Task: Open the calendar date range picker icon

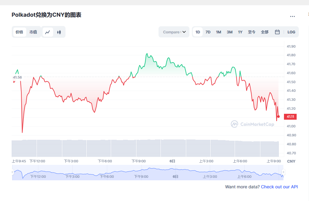Action: (x=277, y=32)
